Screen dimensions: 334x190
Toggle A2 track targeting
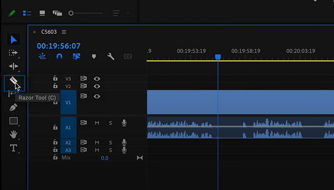click(68, 143)
